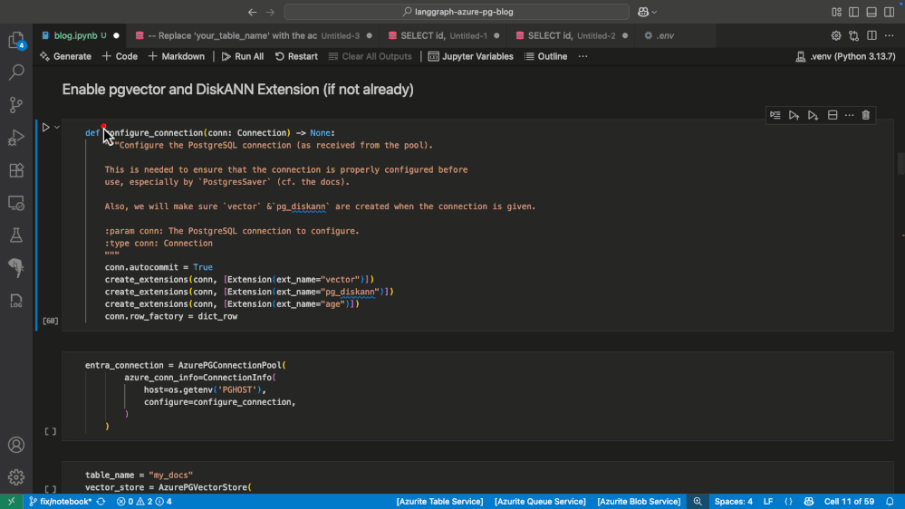Toggle the primary side bar layout
This screenshot has height=509, width=905.
[x=853, y=12]
